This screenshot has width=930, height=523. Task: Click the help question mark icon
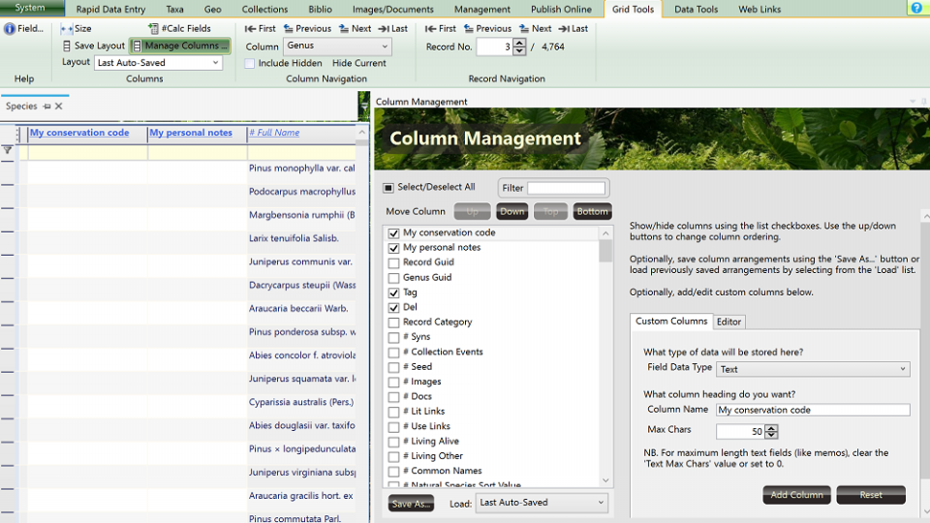pyautogui.click(x=916, y=8)
